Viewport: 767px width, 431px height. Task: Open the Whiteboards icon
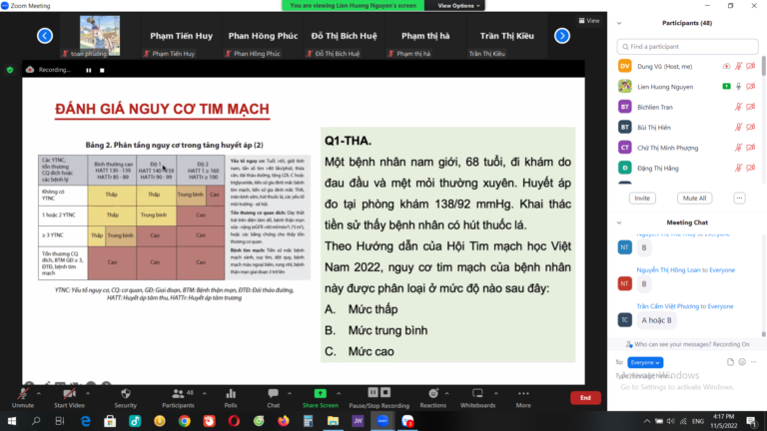[477, 394]
